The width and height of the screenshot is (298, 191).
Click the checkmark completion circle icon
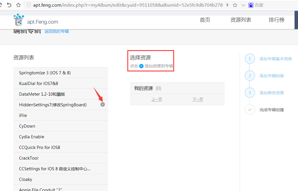[x=250, y=110]
